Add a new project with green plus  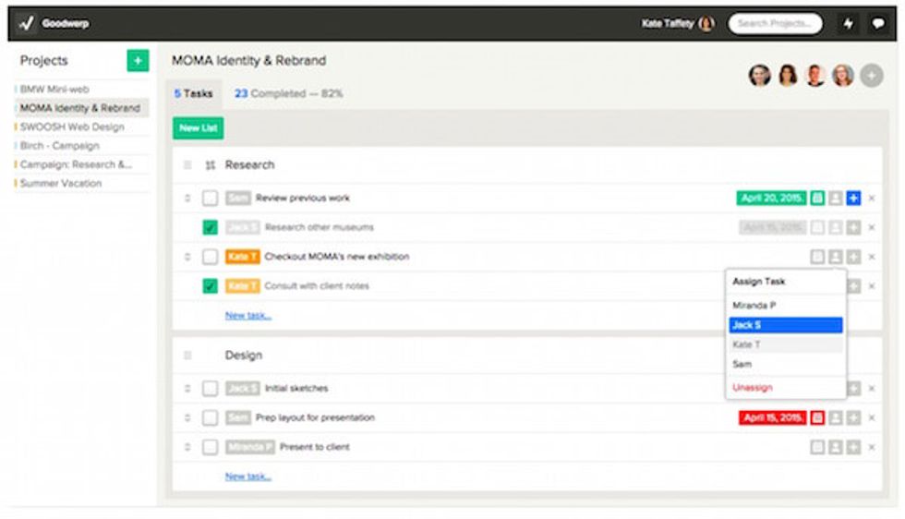point(138,61)
